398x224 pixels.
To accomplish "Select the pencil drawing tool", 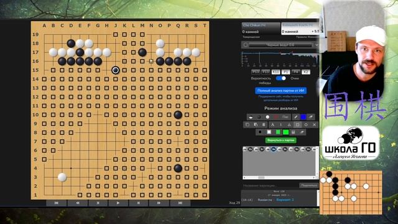I will click(x=295, y=117).
